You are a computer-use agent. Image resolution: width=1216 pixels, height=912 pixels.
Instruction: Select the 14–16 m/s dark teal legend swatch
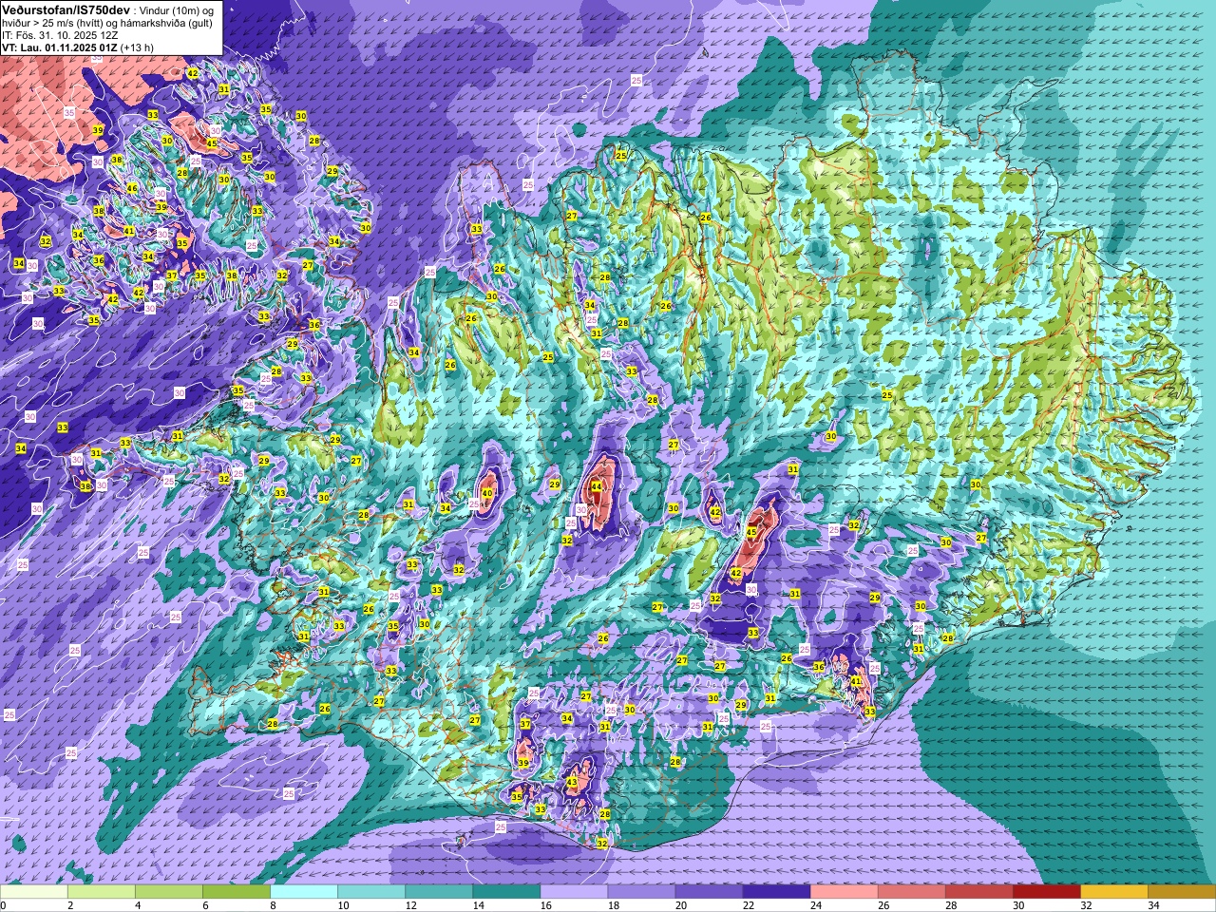coord(506,892)
